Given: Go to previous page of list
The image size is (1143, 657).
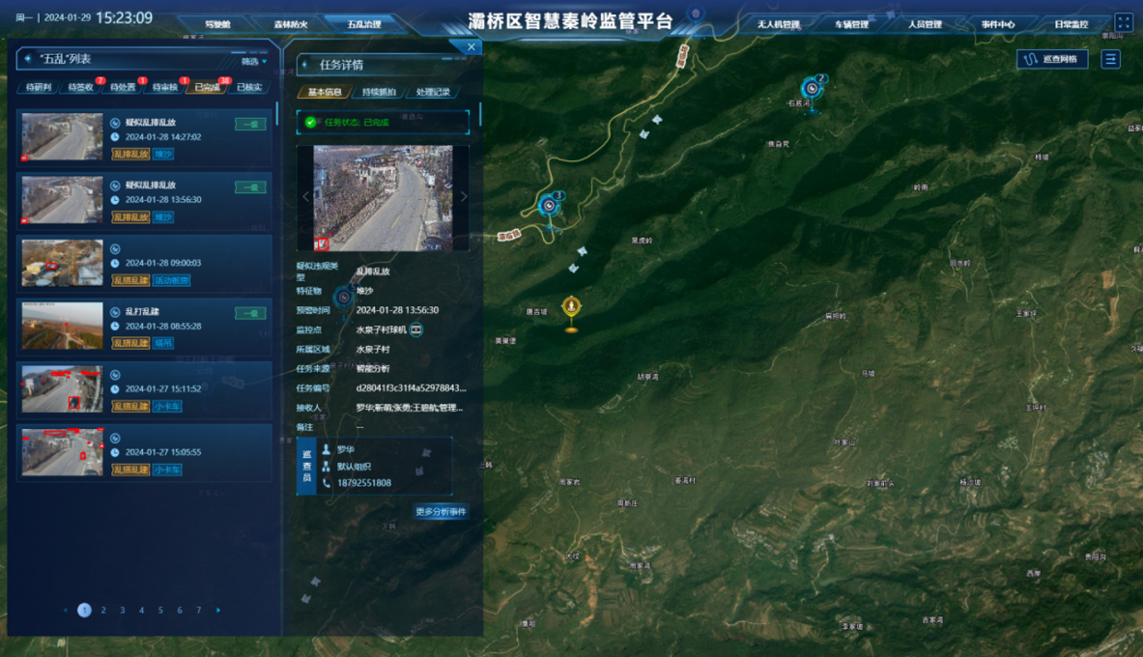Looking at the screenshot, I should [x=66, y=610].
